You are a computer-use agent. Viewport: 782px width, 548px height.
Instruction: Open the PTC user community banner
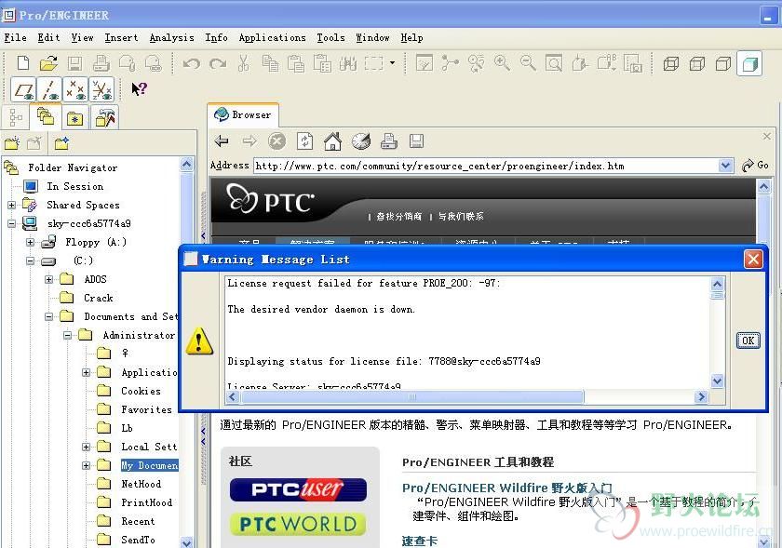tap(298, 489)
